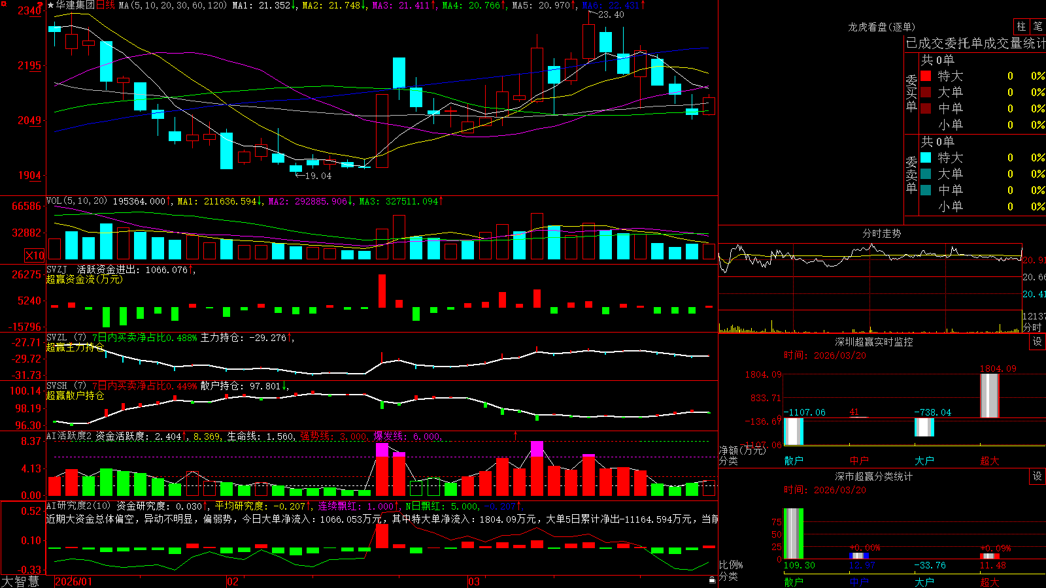1046x588 pixels.
Task: Click the 03 month marker on timeline
Action: pyautogui.click(x=474, y=581)
